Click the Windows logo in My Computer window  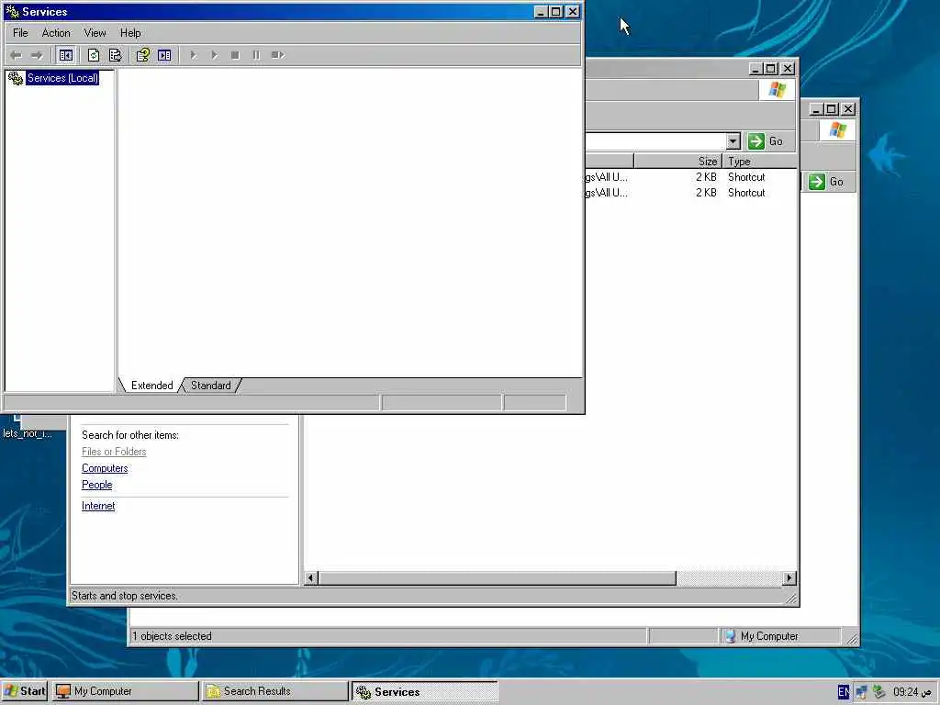pos(837,130)
